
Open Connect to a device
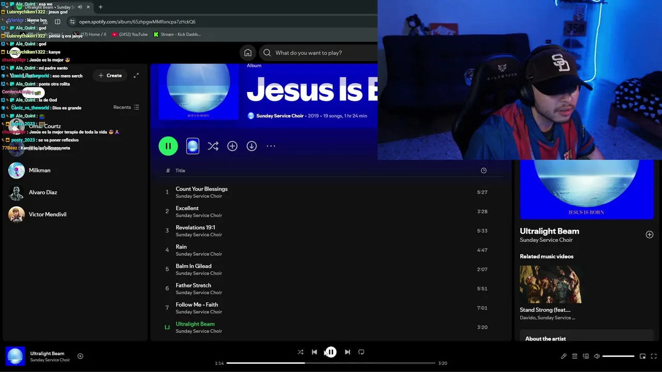click(x=586, y=356)
